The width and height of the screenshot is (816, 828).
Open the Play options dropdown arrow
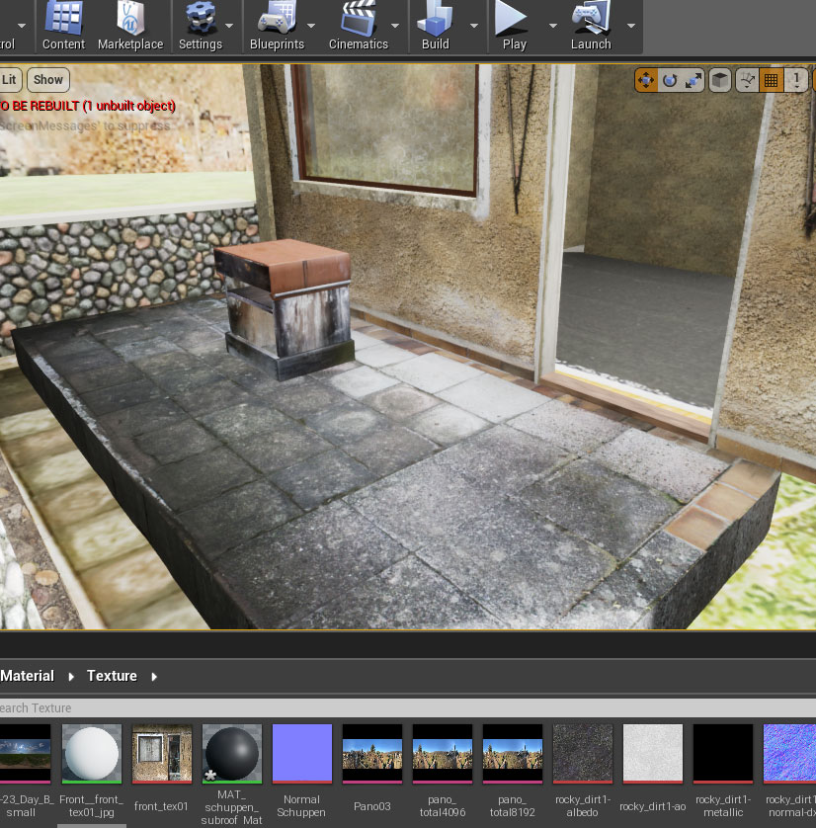point(552,26)
